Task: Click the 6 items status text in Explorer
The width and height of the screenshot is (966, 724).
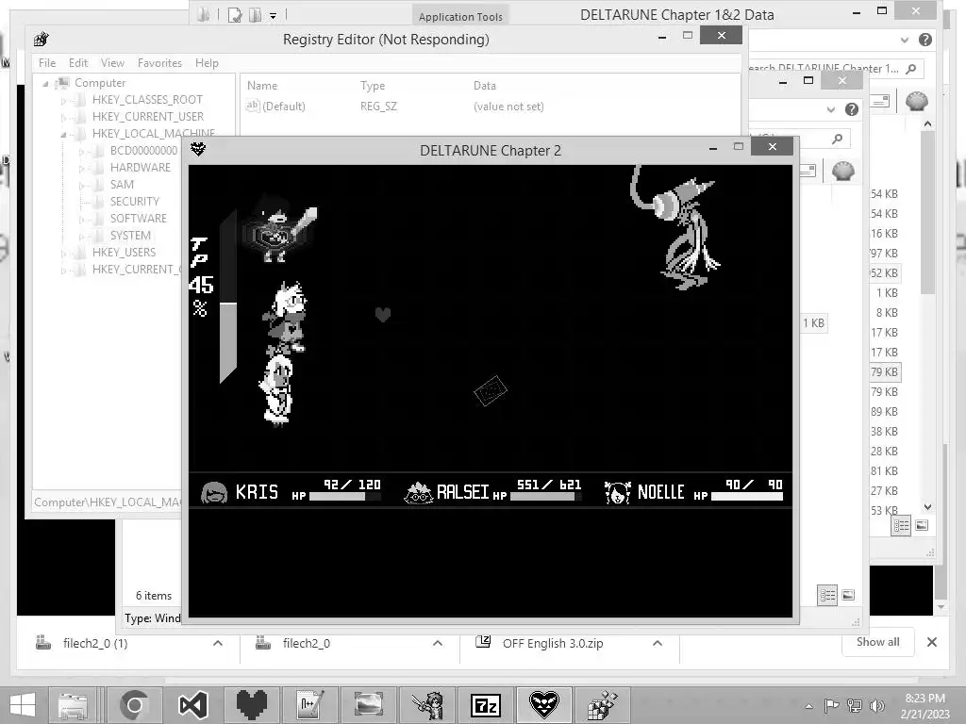Action: [154, 596]
